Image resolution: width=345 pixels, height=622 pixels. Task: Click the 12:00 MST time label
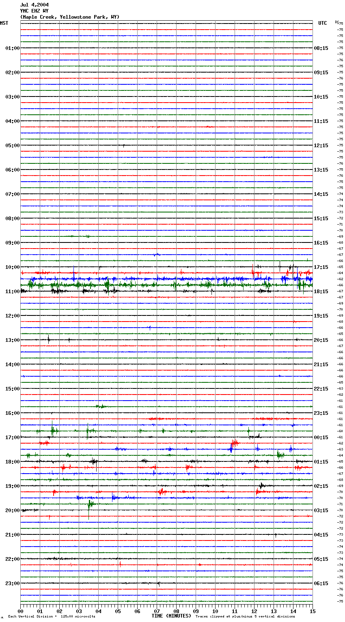[13, 316]
